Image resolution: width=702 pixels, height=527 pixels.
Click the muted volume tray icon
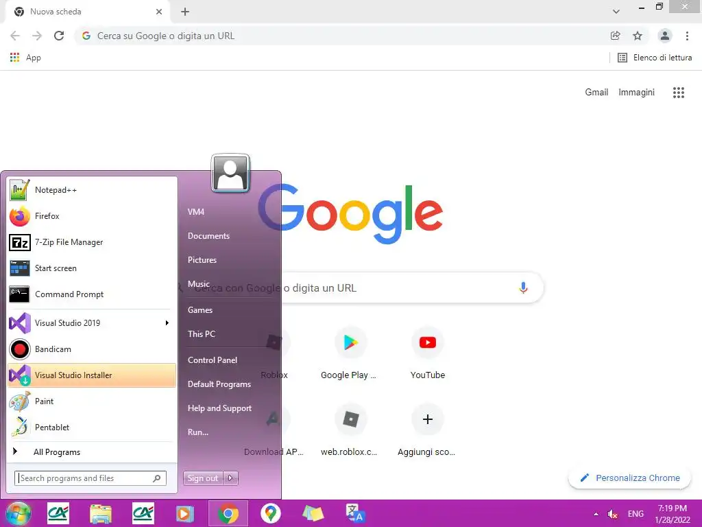612,514
